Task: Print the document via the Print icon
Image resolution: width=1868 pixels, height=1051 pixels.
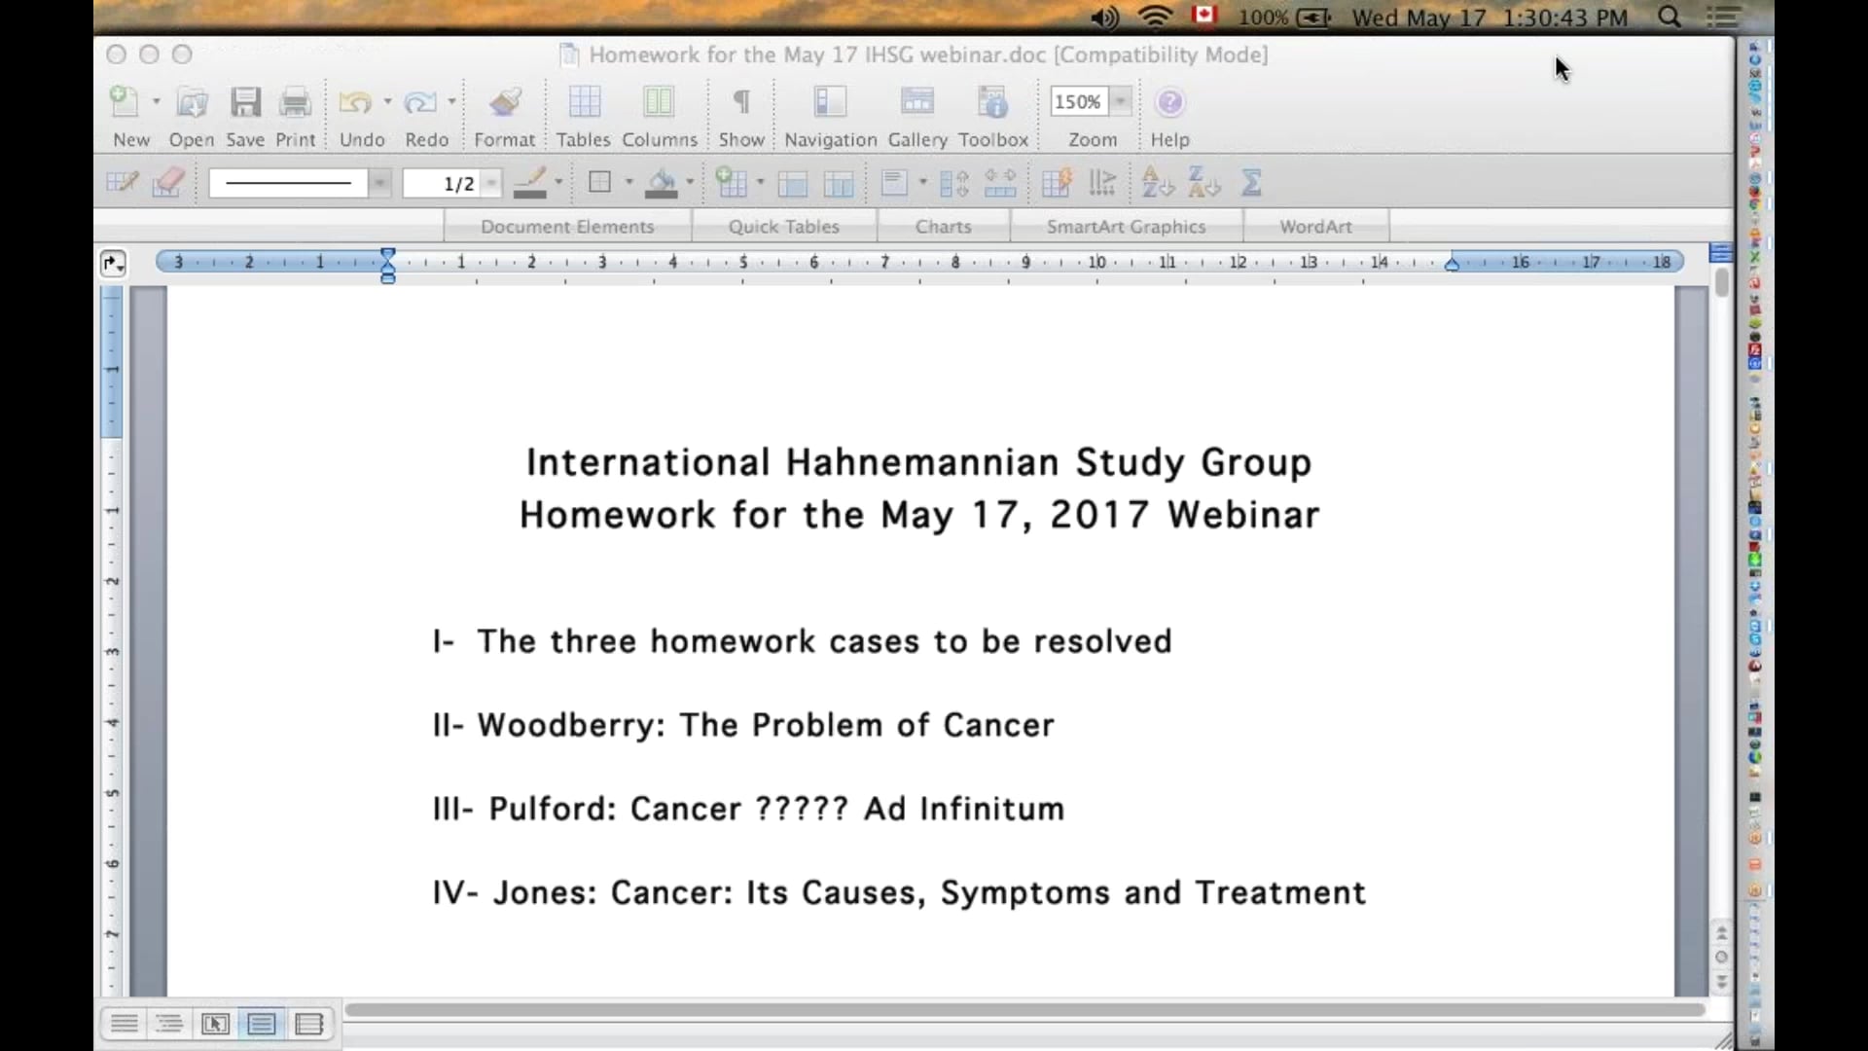Action: point(295,101)
